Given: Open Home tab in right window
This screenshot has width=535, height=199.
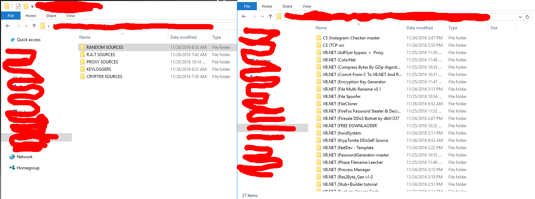Looking at the screenshot, I should 267,6.
